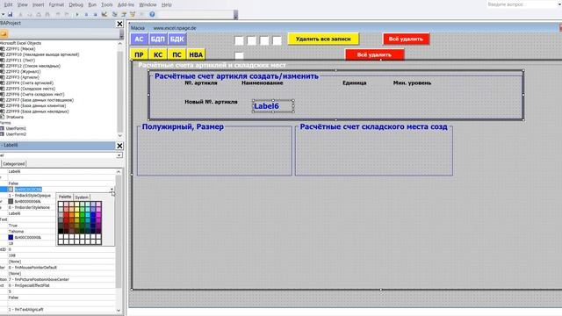Viewport: 562px width, 316px height.
Task: Pick bright green swatch in palette
Action: [x=82, y=214]
